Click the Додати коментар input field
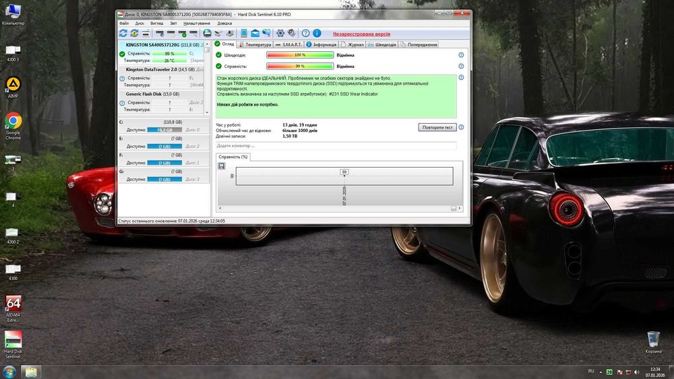This screenshot has height=379, width=674. click(336, 145)
